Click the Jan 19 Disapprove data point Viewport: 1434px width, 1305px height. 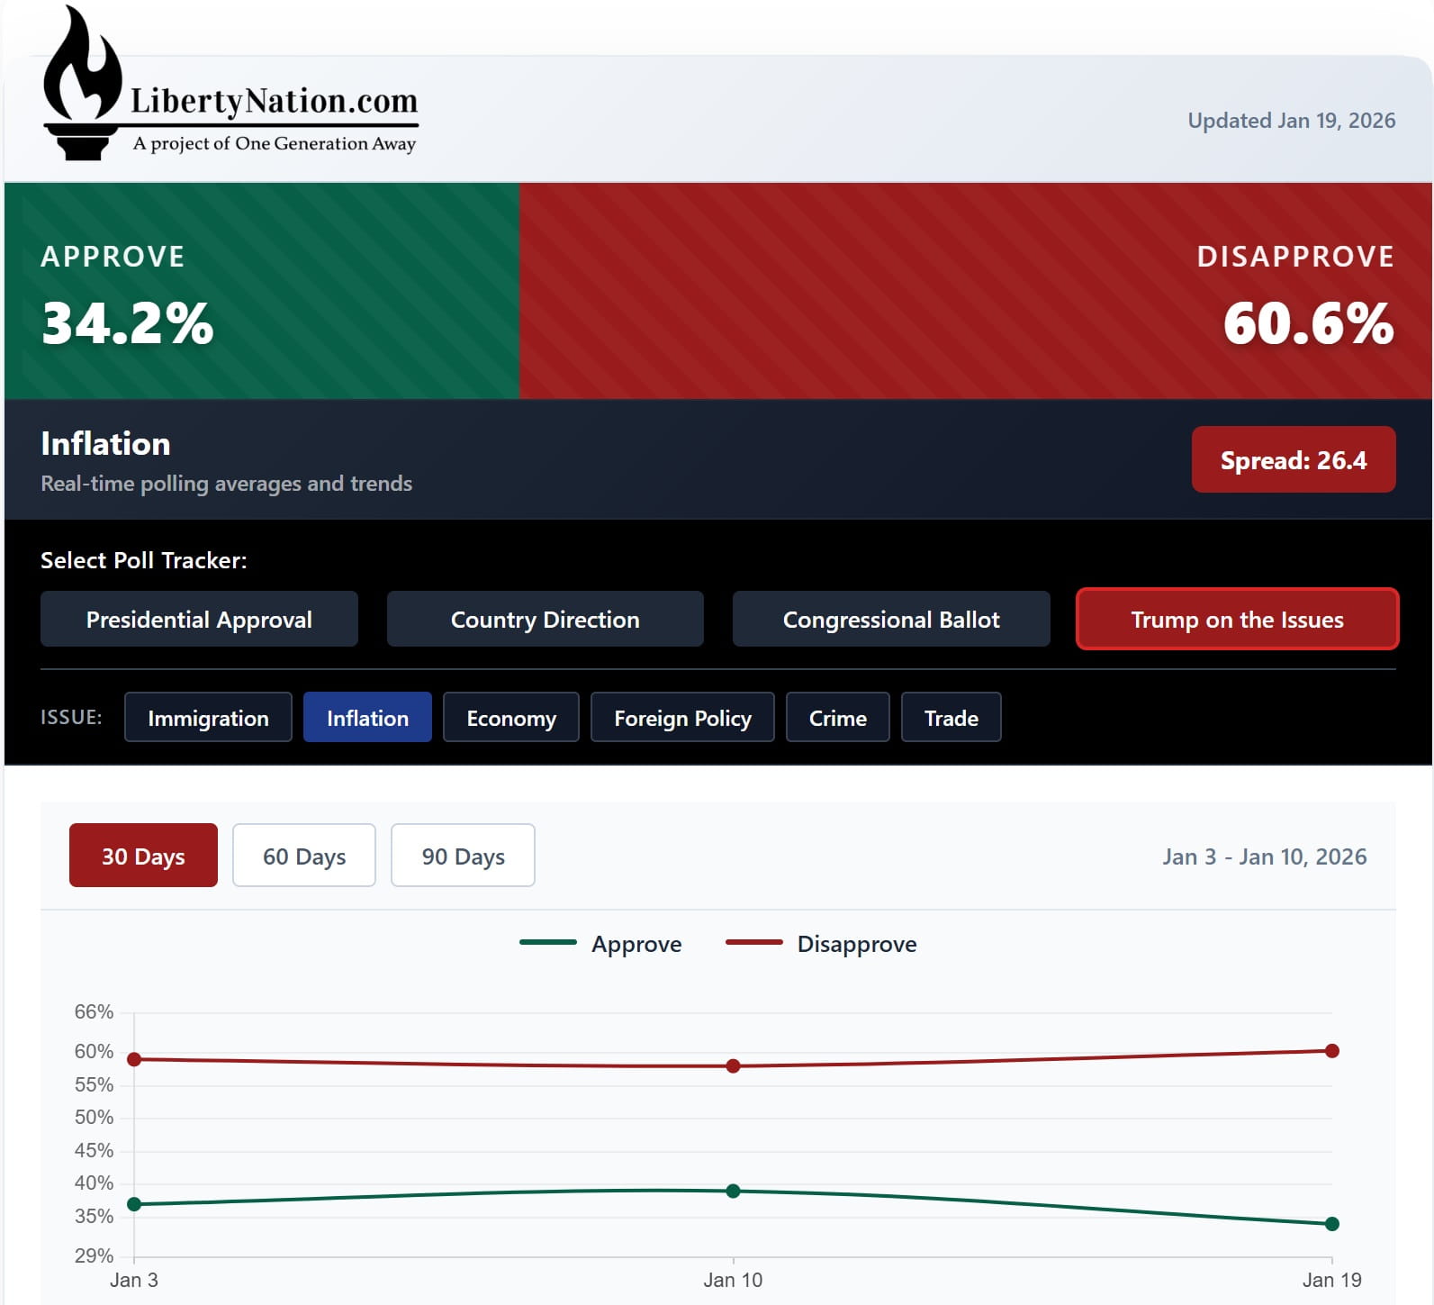(x=1331, y=1051)
